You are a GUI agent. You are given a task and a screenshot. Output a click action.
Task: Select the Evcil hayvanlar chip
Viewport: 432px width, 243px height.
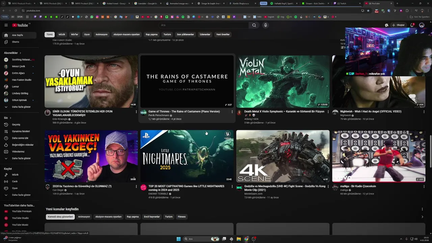(x=152, y=217)
